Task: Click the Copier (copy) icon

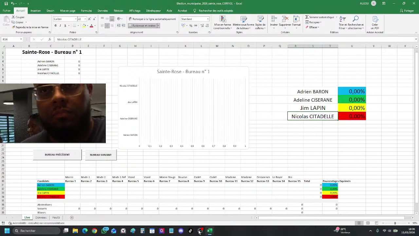Action: pyautogui.click(x=13, y=22)
